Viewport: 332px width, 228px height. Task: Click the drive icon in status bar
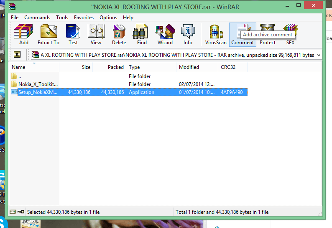[x=13, y=212]
